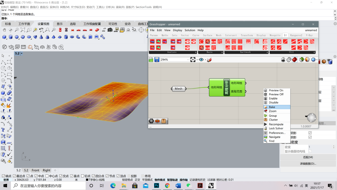
Task: Toggle the 停用 snap checkbox
Action: tap(143, 176)
